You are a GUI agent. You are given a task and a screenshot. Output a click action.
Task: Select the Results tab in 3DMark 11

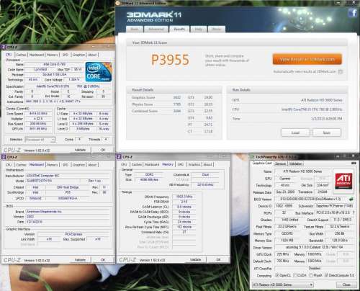pyautogui.click(x=179, y=29)
